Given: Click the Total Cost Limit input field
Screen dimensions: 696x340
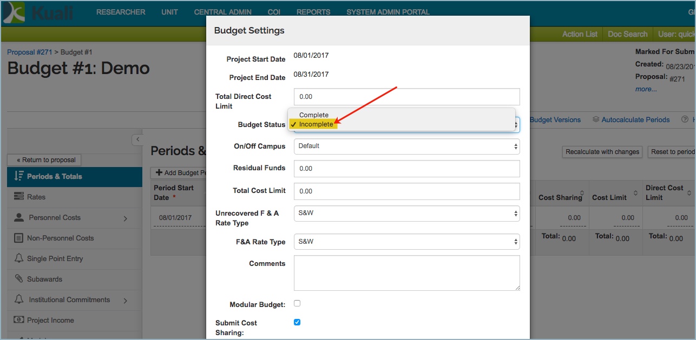Looking at the screenshot, I should coord(407,191).
